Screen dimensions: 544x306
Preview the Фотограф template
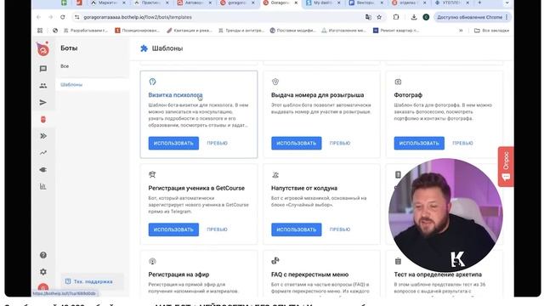(462, 143)
